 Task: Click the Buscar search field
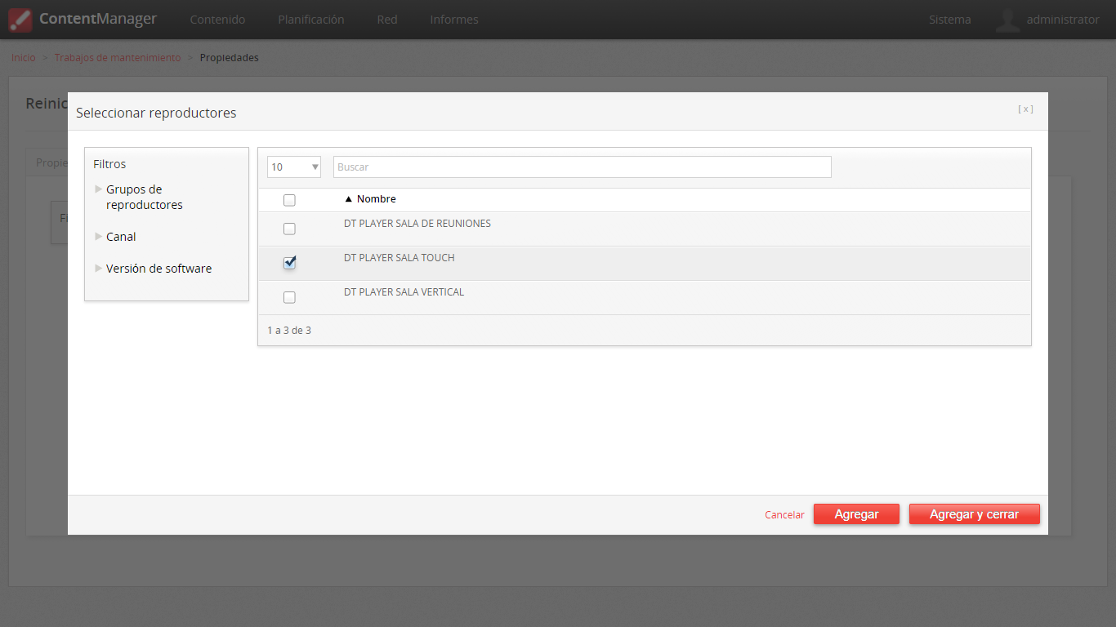pos(583,167)
